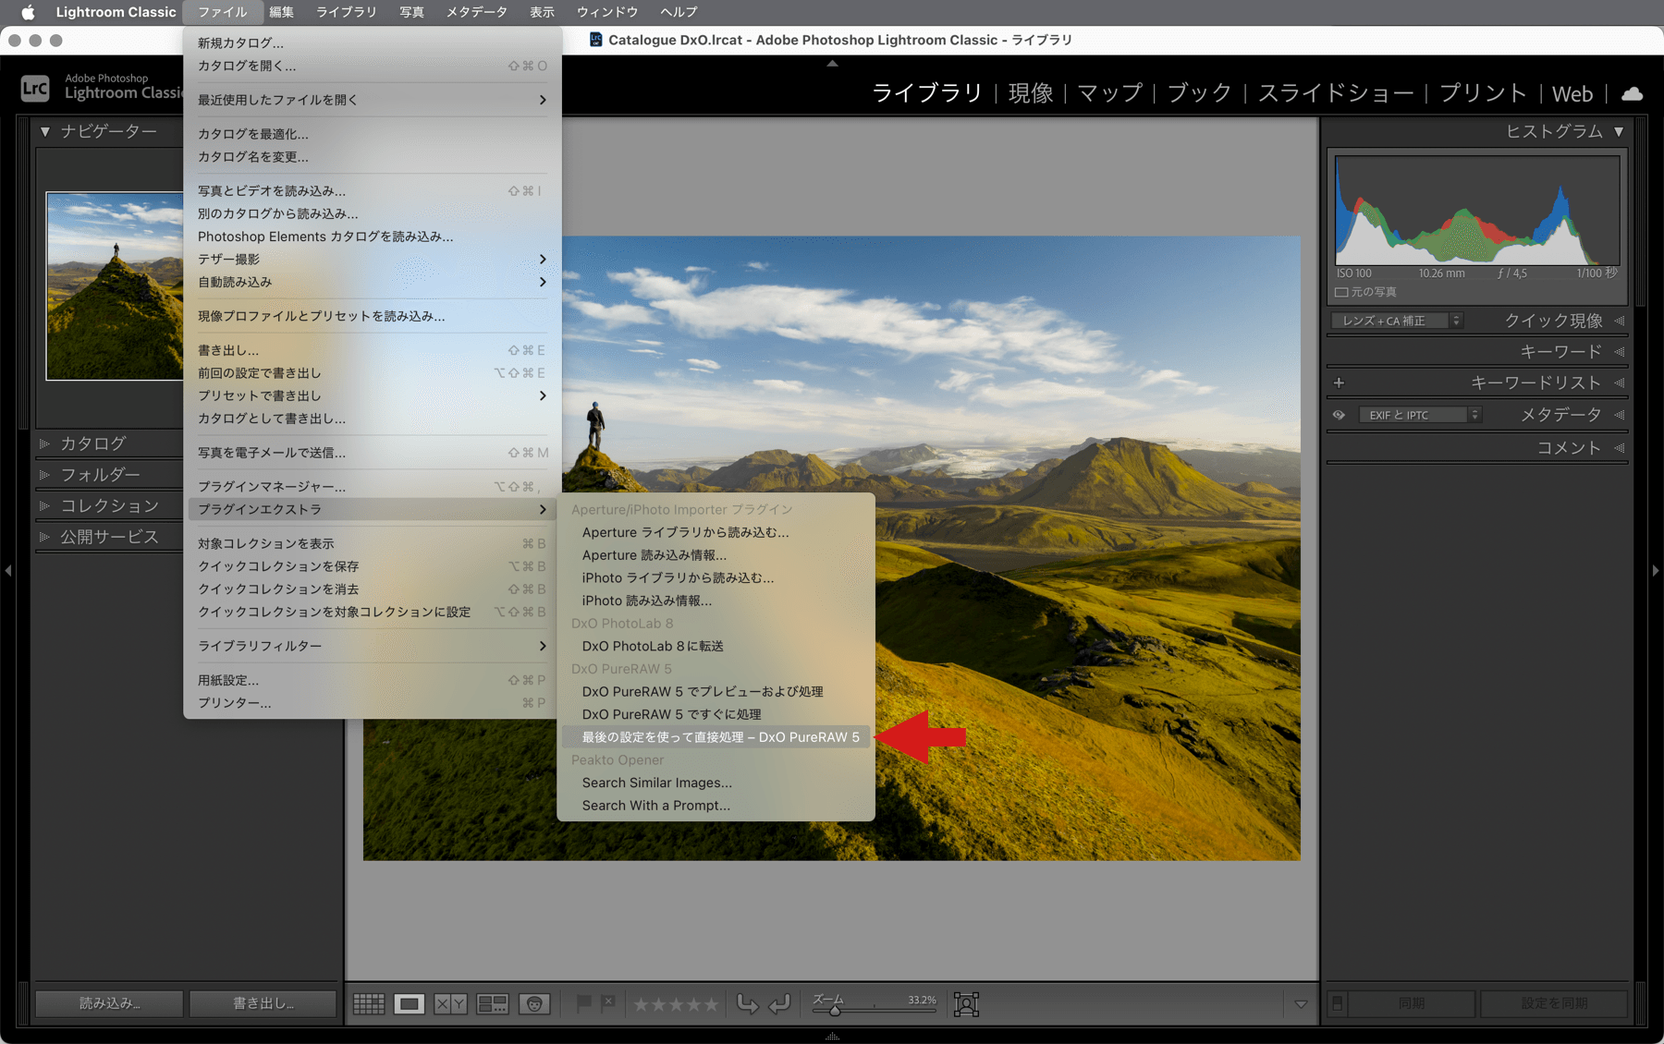Choose 最後の設定を使って直接処理 – DxO PureRAW 5
Viewport: 1664px width, 1044px height.
(x=716, y=737)
